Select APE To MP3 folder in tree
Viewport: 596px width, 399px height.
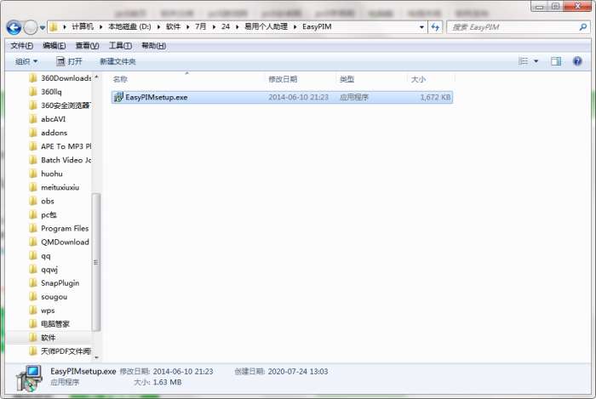pyautogui.click(x=60, y=146)
